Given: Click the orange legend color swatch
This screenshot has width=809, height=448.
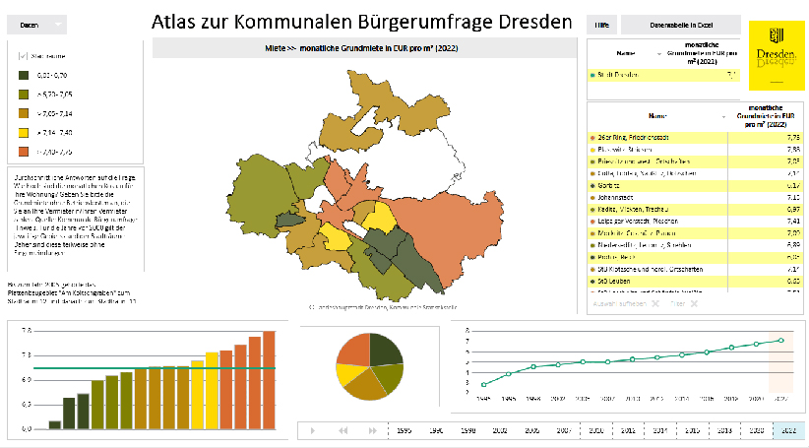Looking at the screenshot, I should 24,152.
